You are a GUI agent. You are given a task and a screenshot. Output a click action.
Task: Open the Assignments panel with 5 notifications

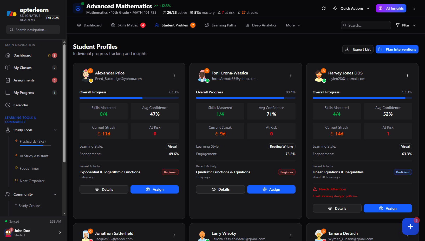click(24, 80)
